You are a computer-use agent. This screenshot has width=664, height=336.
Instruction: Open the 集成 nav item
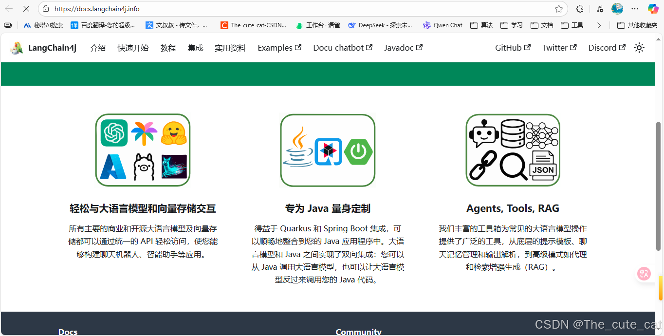pos(195,48)
